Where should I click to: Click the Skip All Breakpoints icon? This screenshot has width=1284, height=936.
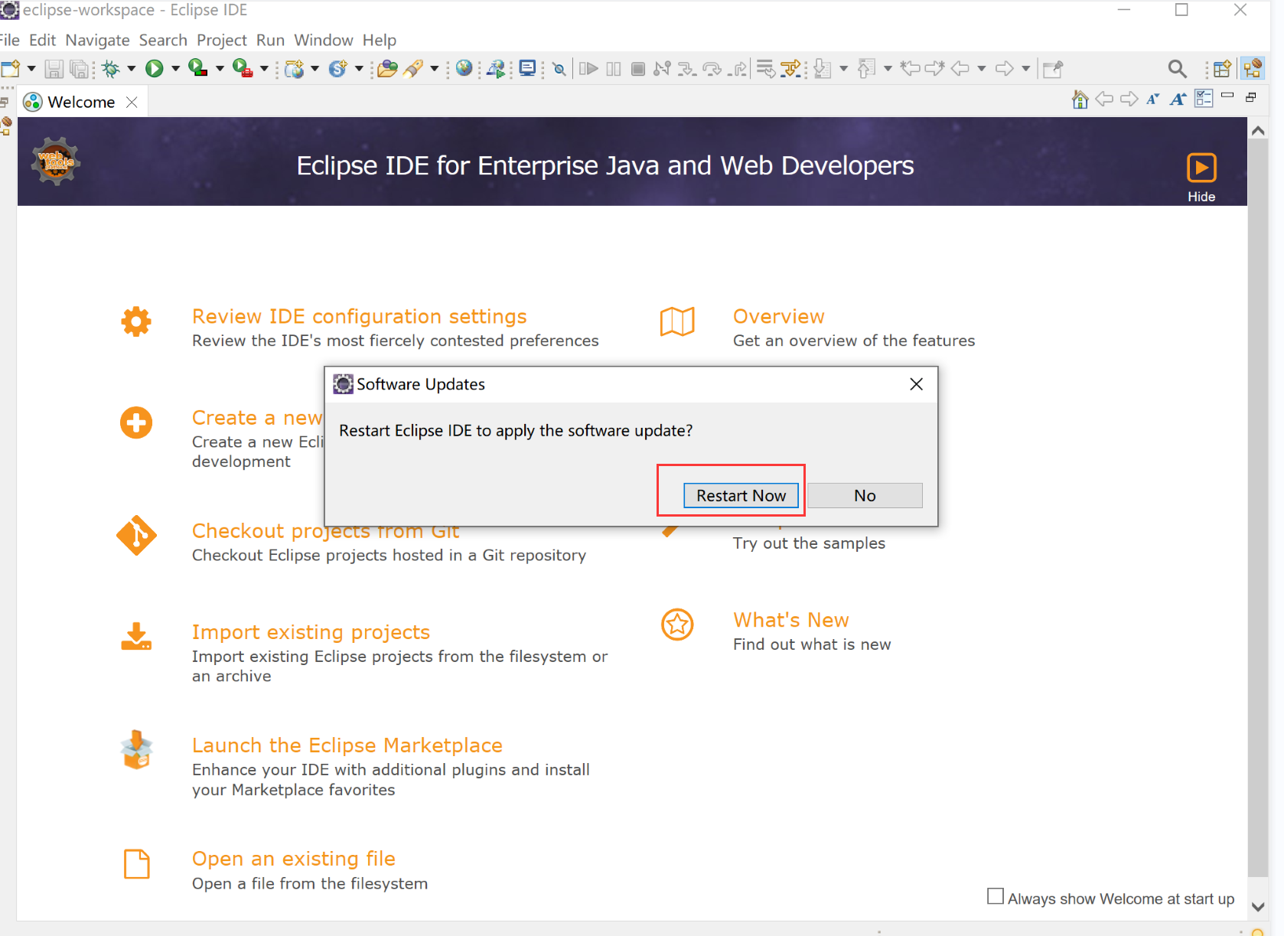559,69
